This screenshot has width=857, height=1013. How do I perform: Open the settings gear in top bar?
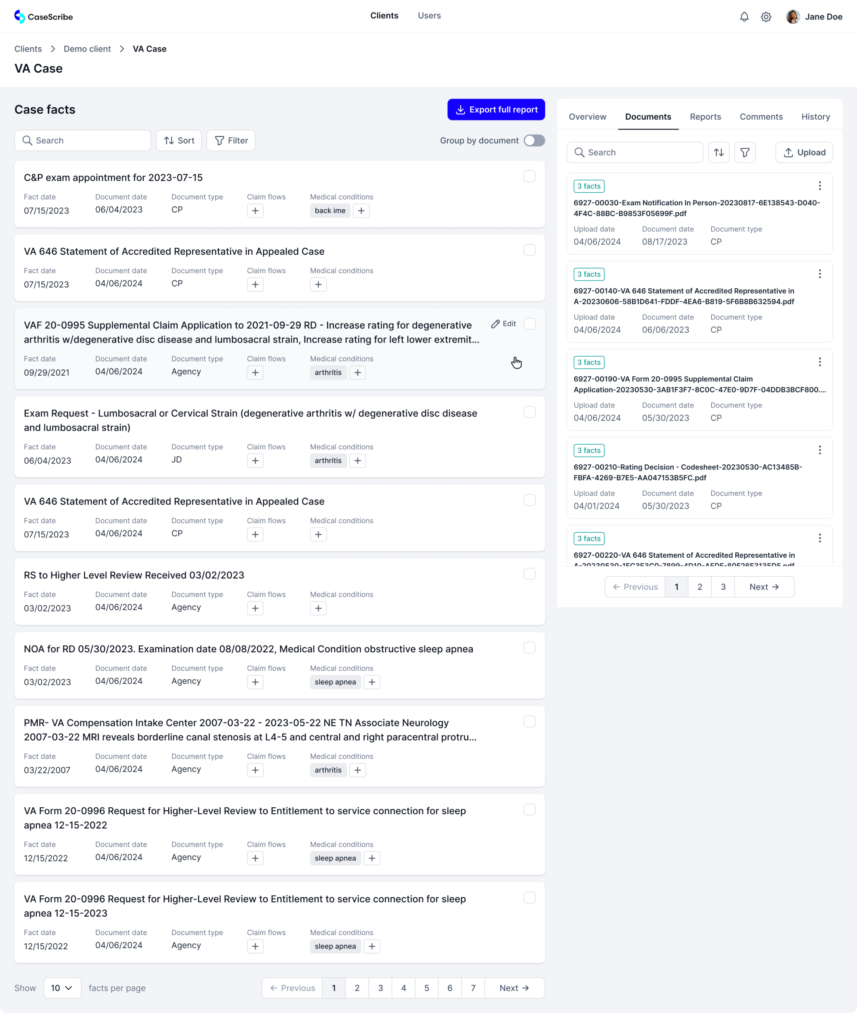(x=767, y=16)
